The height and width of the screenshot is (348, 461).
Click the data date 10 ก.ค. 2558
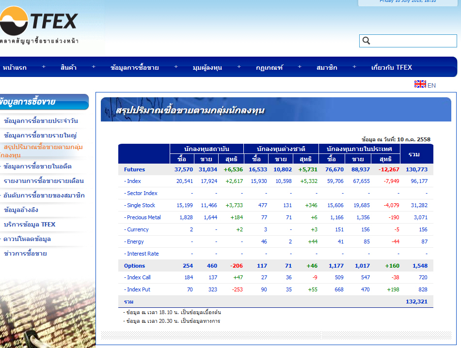point(413,139)
